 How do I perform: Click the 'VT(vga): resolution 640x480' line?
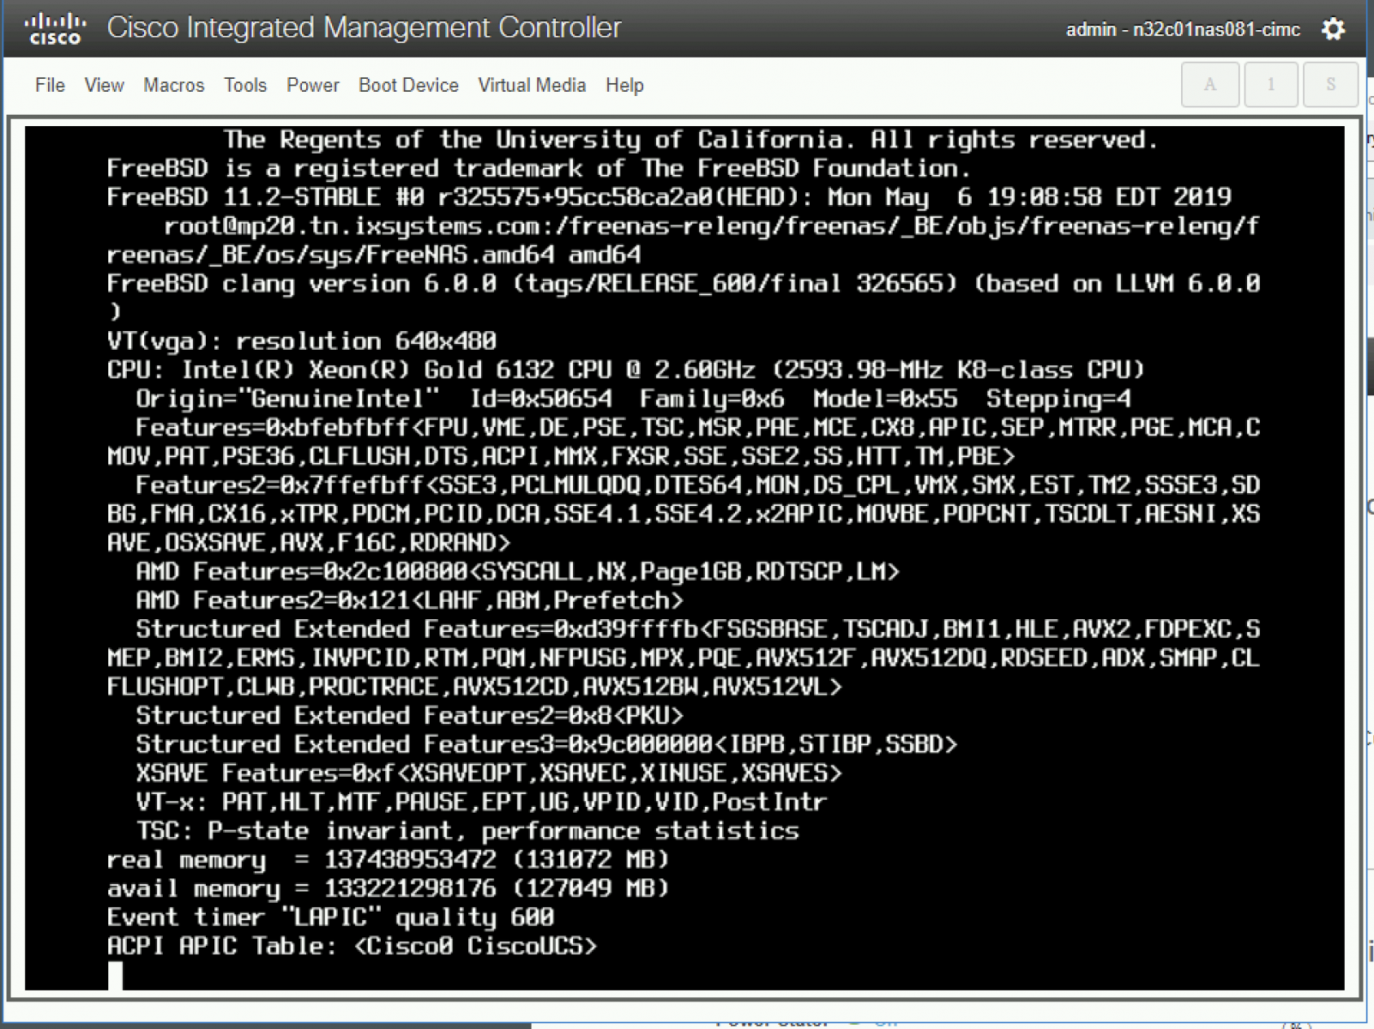point(302,340)
